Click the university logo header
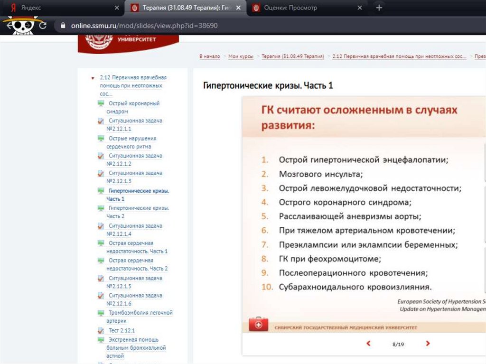 tap(128, 43)
